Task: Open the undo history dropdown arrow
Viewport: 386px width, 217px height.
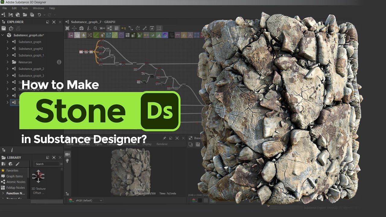Action: tap(44, 15)
